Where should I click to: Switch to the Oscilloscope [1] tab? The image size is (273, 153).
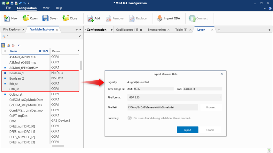click(127, 30)
